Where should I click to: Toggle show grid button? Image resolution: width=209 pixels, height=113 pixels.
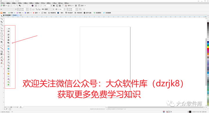60,6
